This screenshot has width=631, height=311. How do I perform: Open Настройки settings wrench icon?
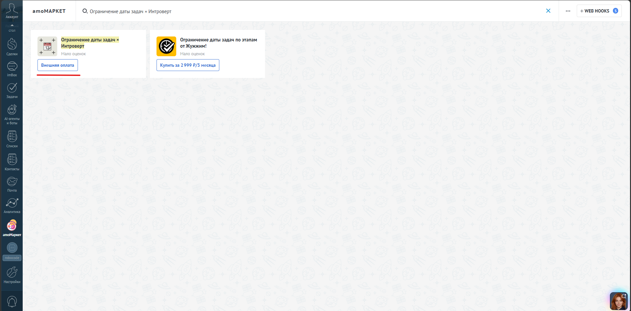[12, 275]
